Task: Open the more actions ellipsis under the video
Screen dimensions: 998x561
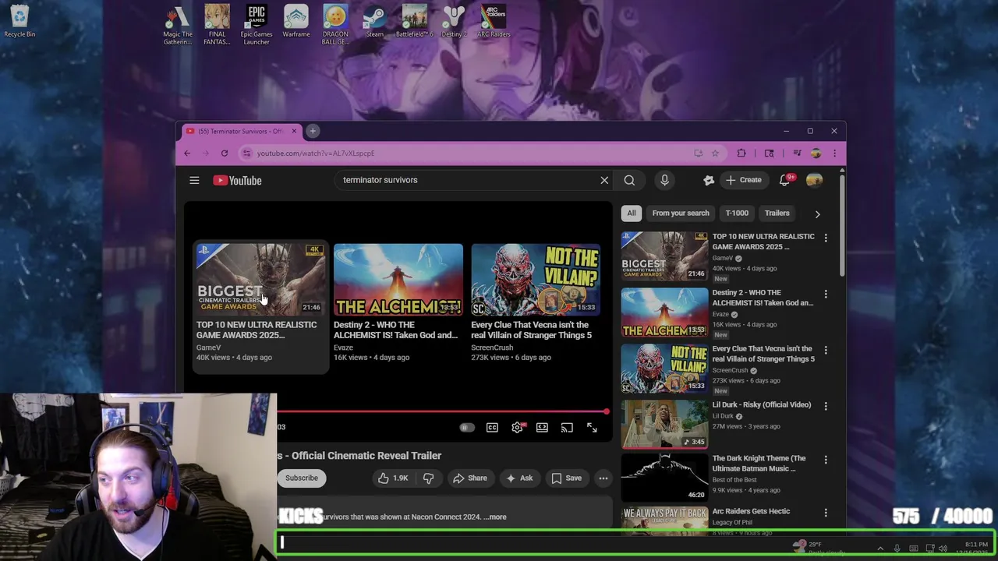Action: point(603,478)
